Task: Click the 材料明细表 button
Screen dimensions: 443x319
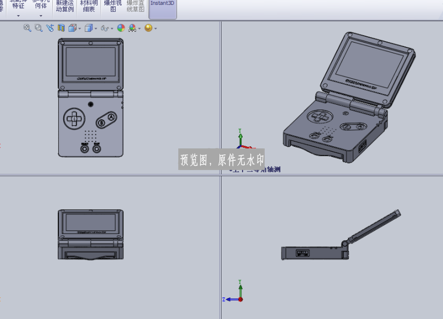Action: tap(89, 6)
